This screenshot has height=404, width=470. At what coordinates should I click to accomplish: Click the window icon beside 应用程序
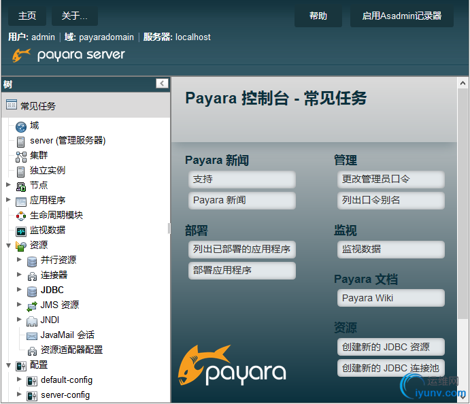[21, 202]
